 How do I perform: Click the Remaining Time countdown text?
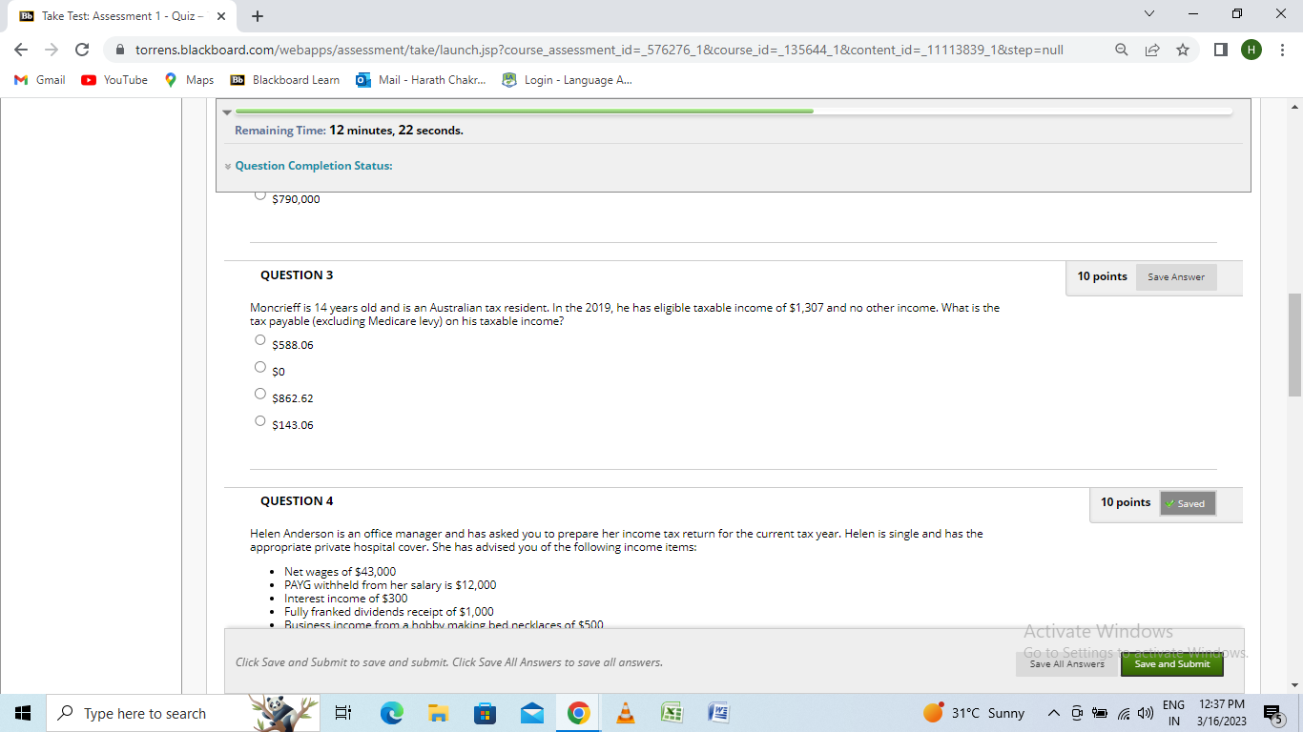point(349,131)
